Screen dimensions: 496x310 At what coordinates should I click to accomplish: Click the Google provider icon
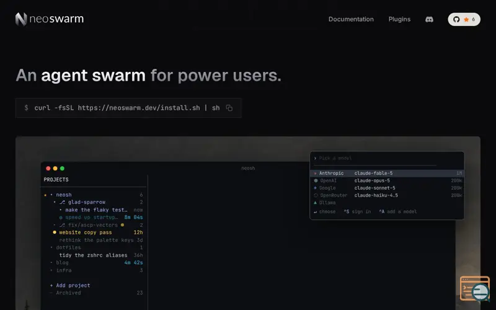pos(316,188)
